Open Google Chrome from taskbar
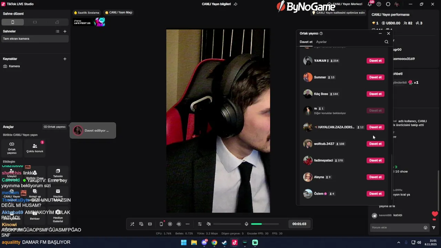Viewport: 441px width, 248px height. point(214,242)
